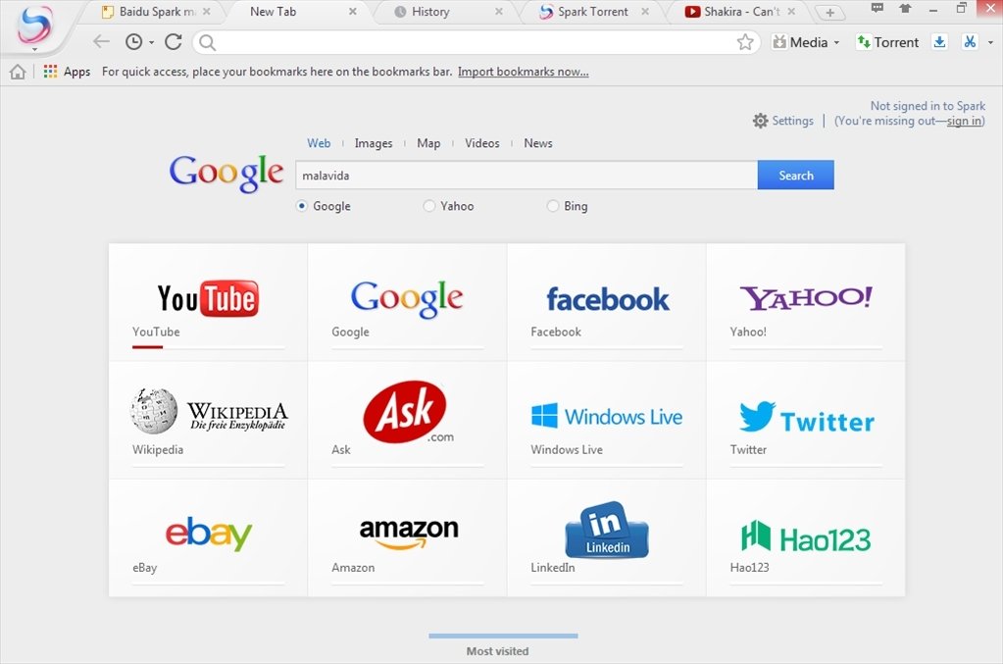Image resolution: width=1003 pixels, height=664 pixels.
Task: Close the Spark Torrent tab
Action: [645, 12]
